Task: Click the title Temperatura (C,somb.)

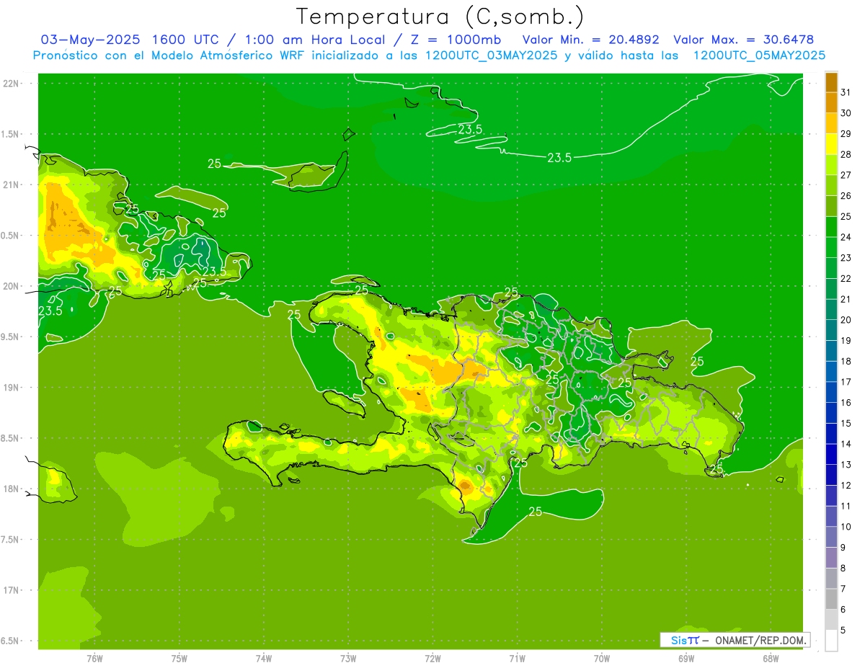Action: point(440,17)
